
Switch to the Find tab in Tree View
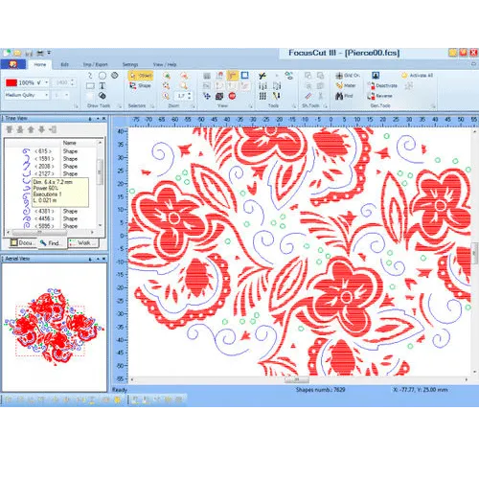[51, 243]
